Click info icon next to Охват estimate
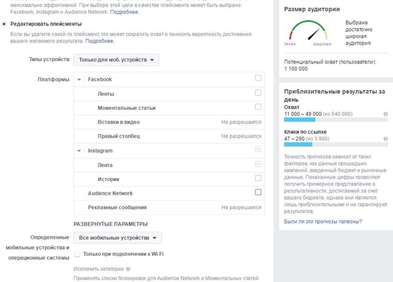Screen dimensions: 393x282 [x=385, y=114]
